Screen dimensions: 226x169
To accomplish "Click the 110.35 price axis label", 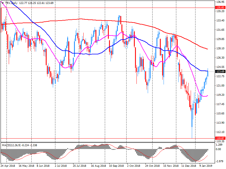I will pos(220,141).
